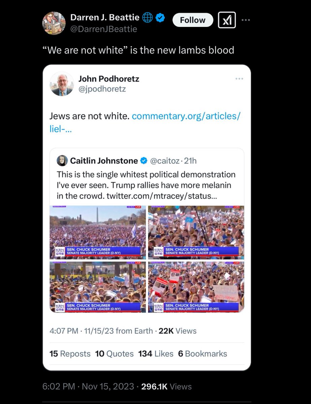
Task: Open the crowd image with anti-Hamas sign
Action: 196,287
